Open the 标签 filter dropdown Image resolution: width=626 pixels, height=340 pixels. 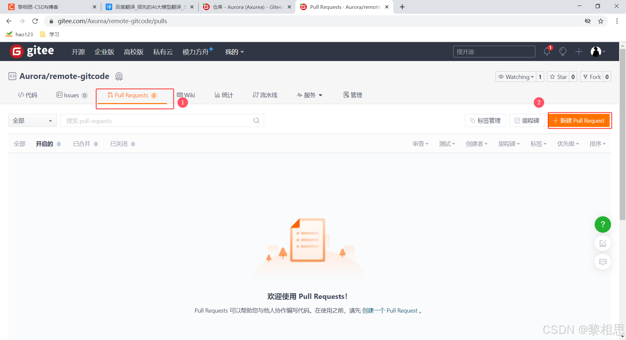538,144
